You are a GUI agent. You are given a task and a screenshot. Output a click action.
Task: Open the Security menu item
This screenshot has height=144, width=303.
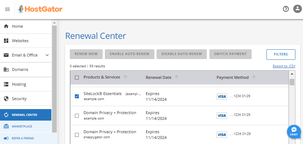pyautogui.click(x=26, y=99)
